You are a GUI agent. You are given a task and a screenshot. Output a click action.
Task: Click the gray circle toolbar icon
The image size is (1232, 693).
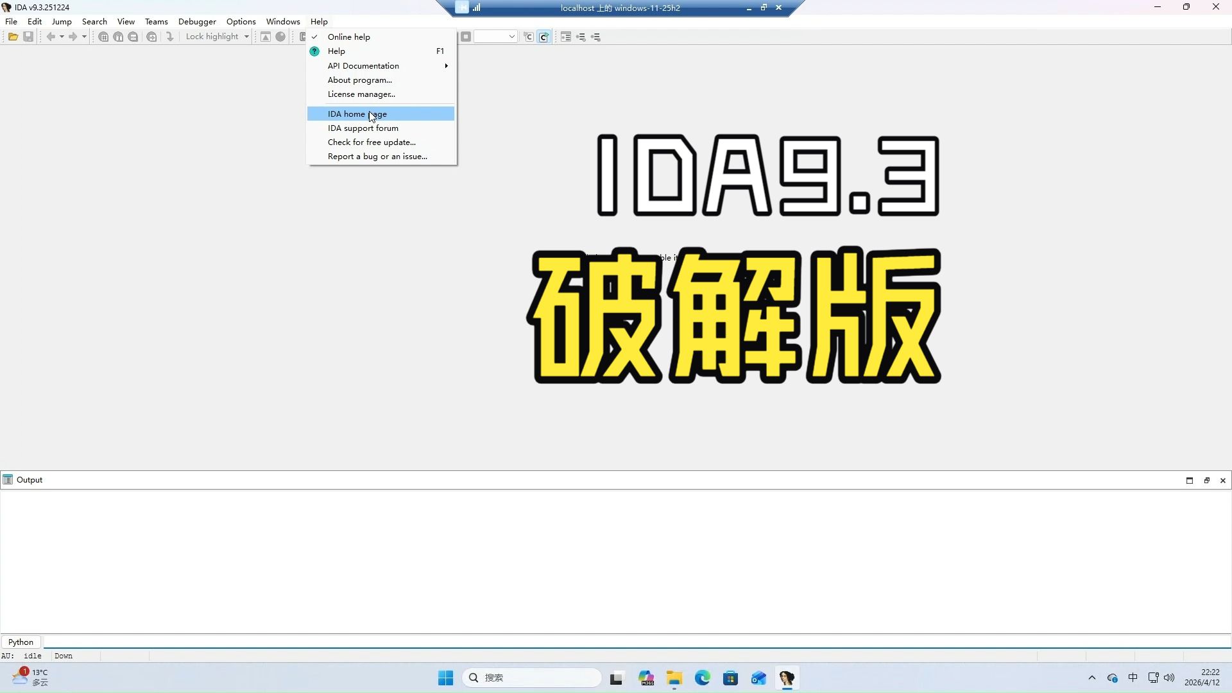point(280,37)
